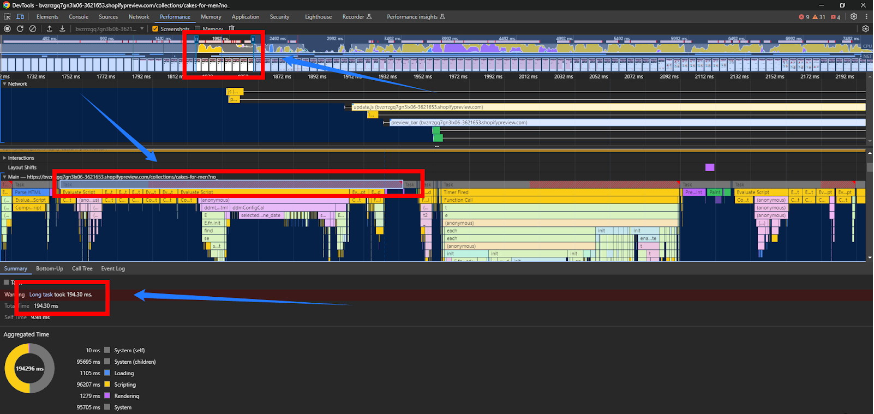874x414 pixels.
Task: Click the purple layout shift marker
Action: (709, 167)
